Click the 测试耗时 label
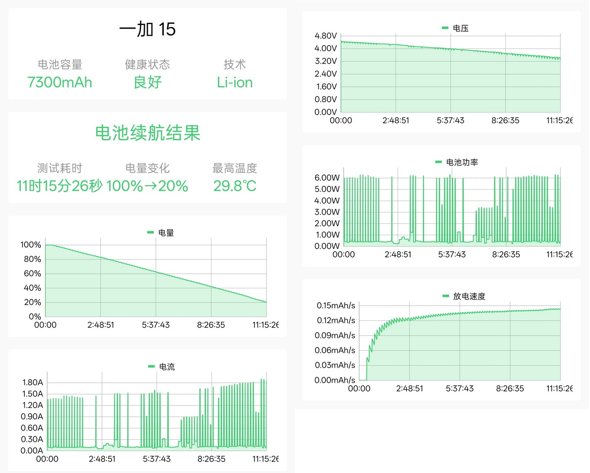 pos(60,168)
